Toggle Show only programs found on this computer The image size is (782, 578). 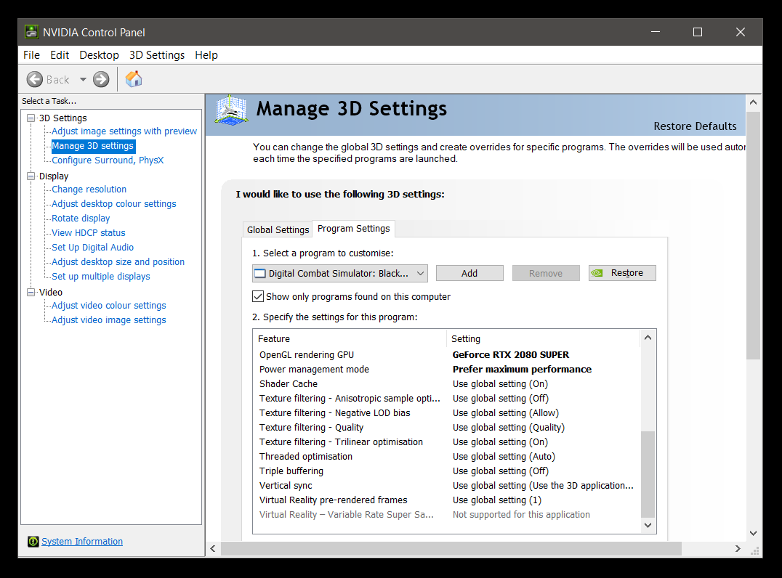[258, 296]
